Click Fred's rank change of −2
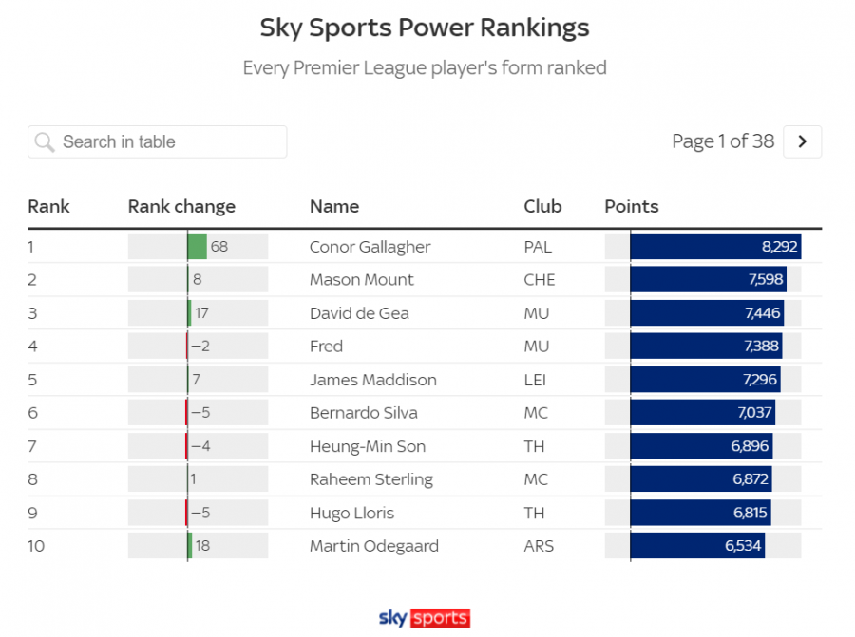The width and height of the screenshot is (855, 637). coord(200,346)
